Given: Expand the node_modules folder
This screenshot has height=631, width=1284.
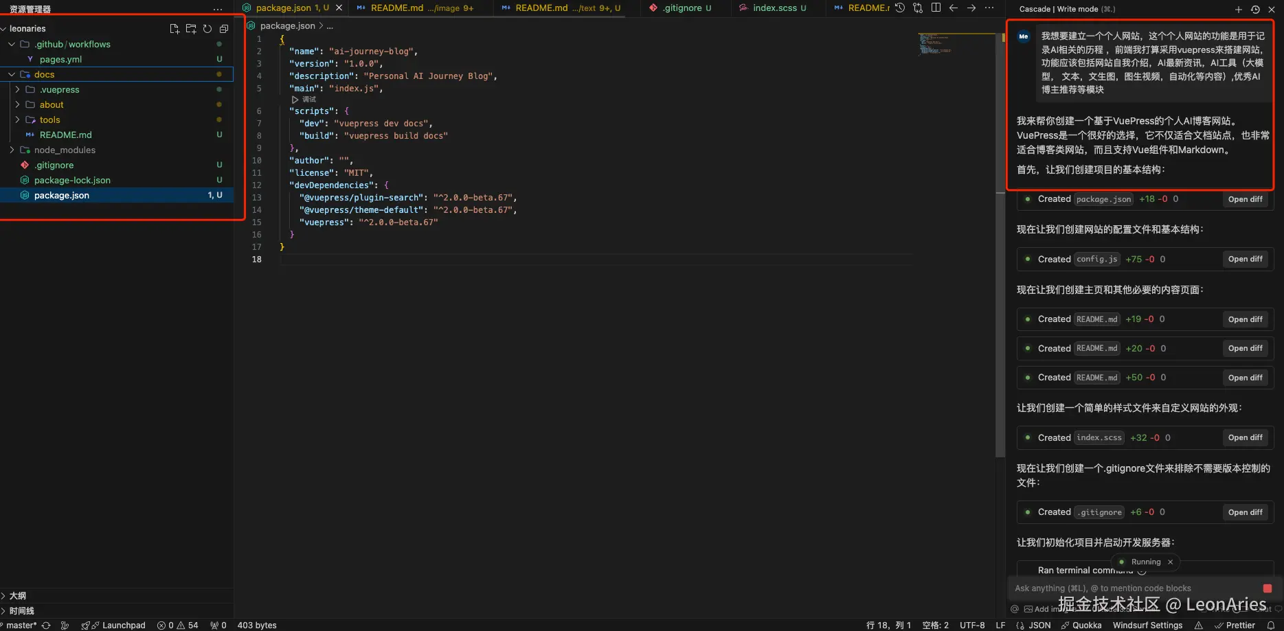Looking at the screenshot, I should click(x=12, y=150).
